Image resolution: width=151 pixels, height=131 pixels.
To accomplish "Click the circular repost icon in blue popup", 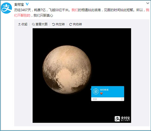I will tap(96, 91).
